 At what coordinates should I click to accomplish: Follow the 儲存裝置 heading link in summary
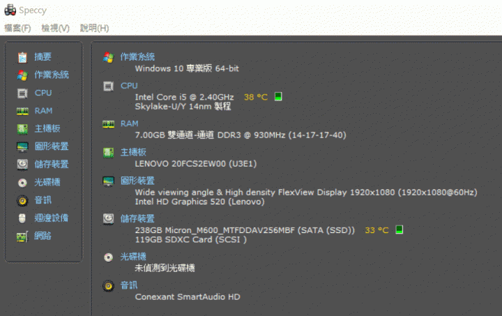(137, 218)
